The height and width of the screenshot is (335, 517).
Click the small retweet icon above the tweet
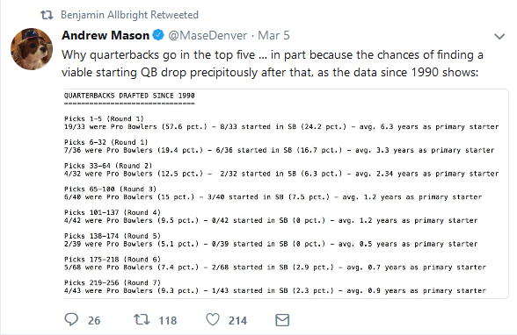tap(47, 15)
